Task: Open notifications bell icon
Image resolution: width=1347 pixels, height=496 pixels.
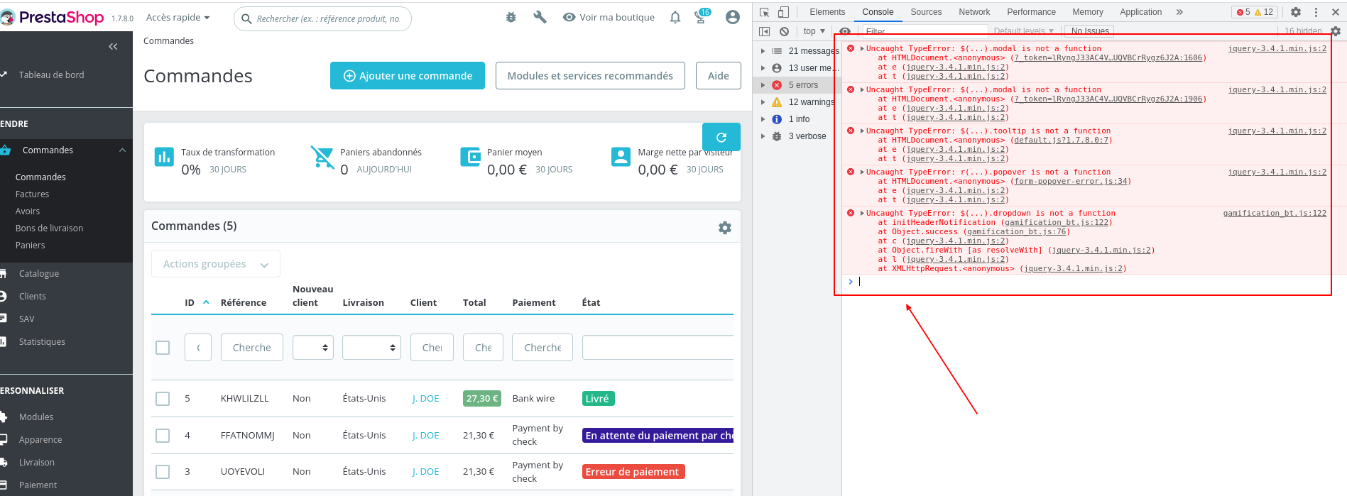Action: (675, 17)
